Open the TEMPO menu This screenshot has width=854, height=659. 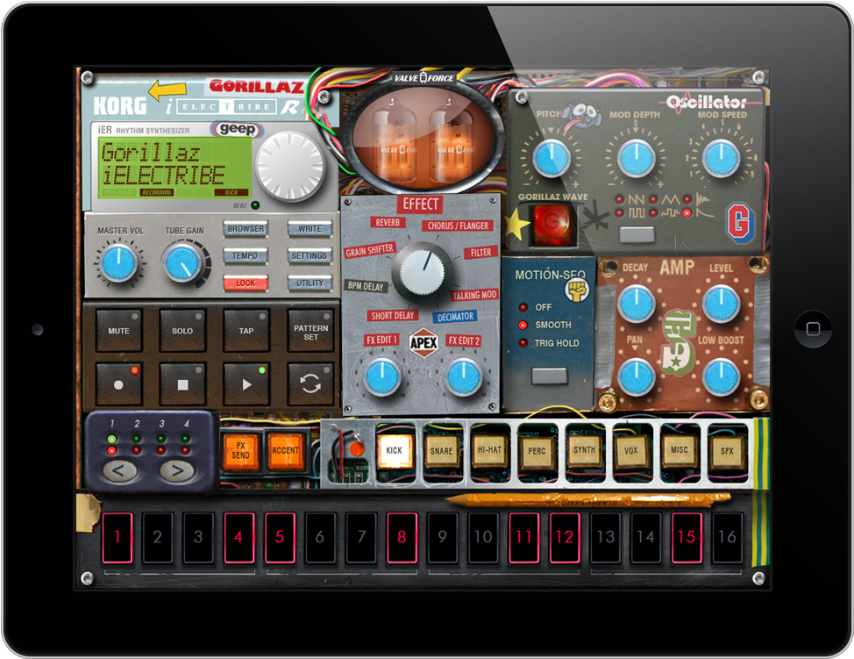pos(246,255)
